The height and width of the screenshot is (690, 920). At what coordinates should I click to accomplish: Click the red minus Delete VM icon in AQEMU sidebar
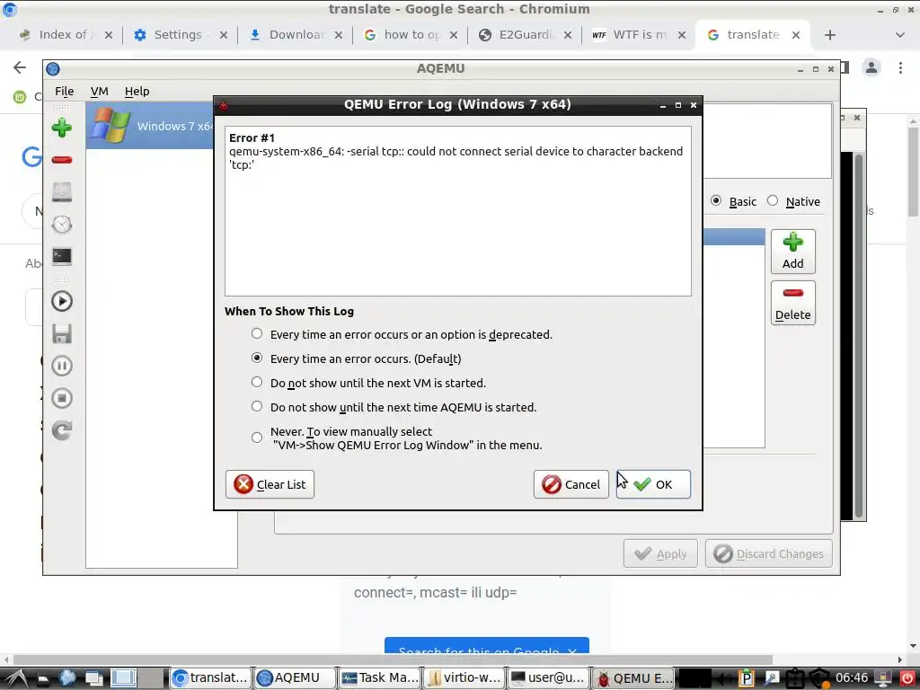pos(62,160)
